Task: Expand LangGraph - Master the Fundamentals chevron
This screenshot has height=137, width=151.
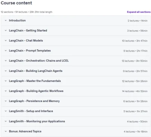Action: tap(6, 81)
